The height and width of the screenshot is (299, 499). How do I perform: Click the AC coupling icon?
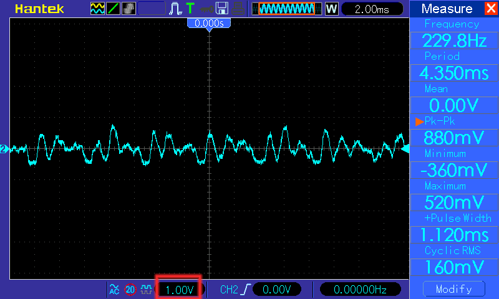coord(114,289)
